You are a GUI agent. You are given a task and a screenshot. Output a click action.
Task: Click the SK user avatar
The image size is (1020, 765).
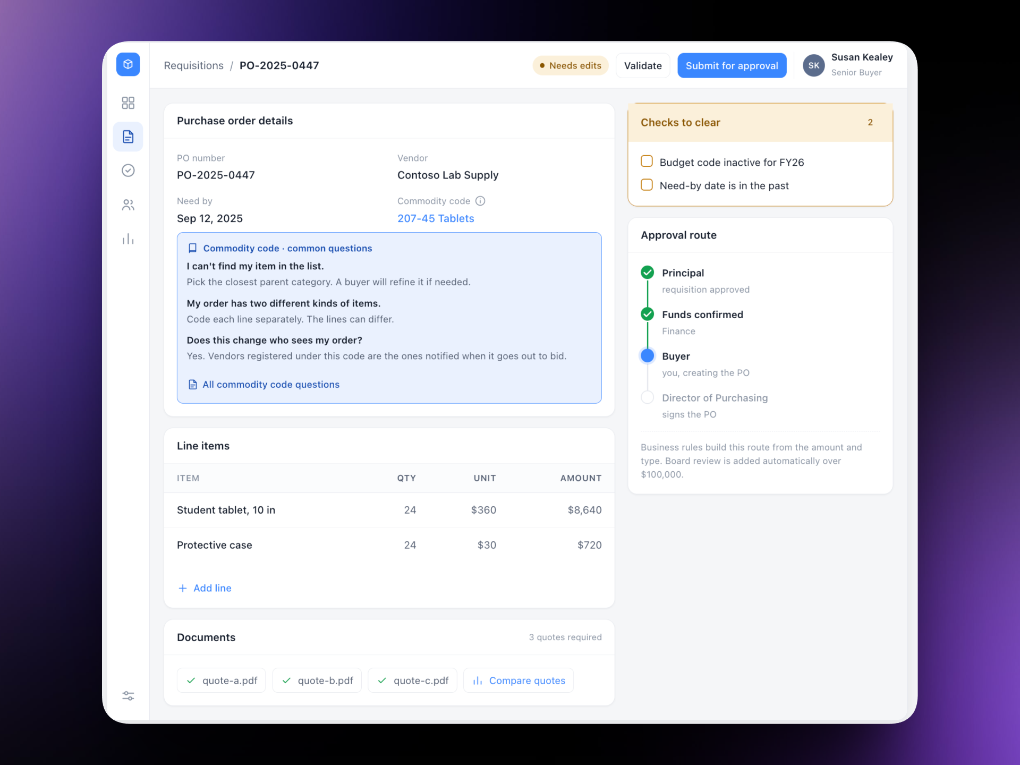813,65
